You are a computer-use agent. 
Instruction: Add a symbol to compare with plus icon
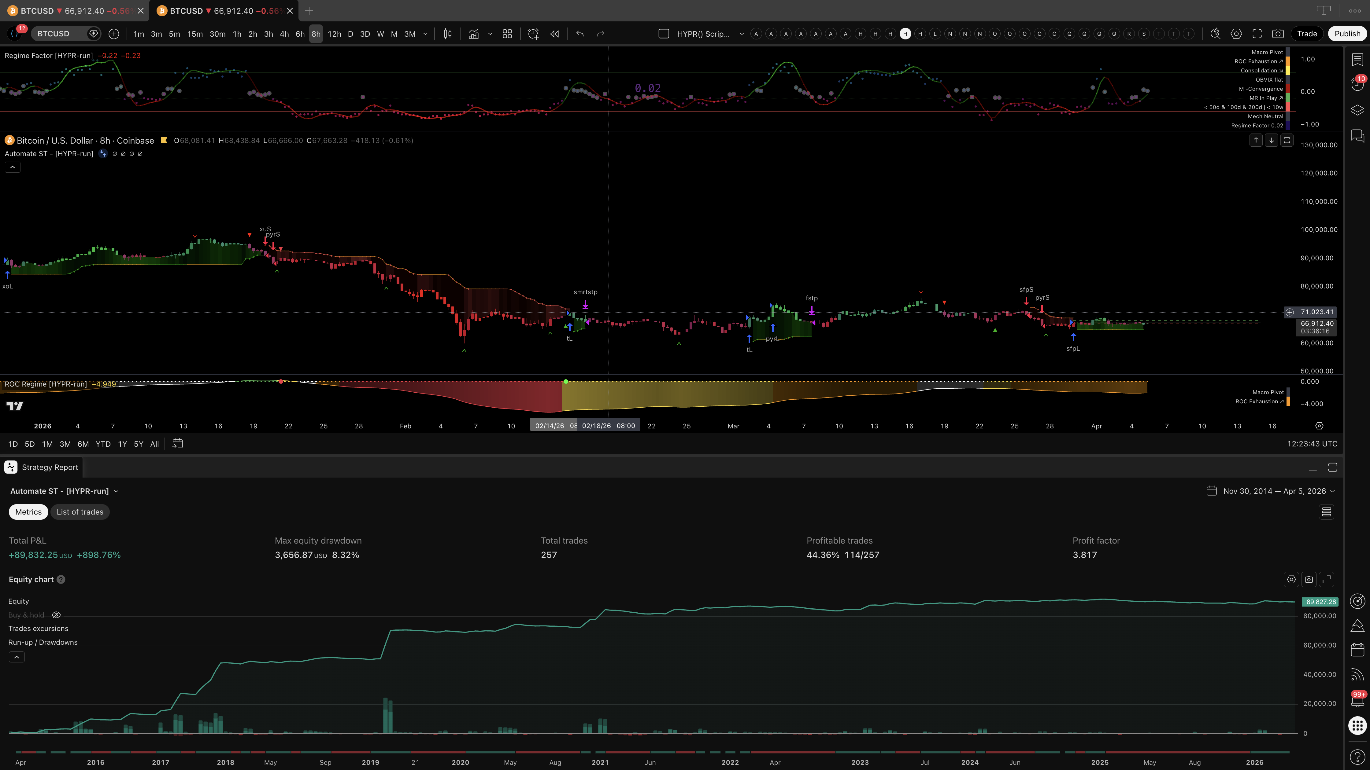pyautogui.click(x=114, y=34)
